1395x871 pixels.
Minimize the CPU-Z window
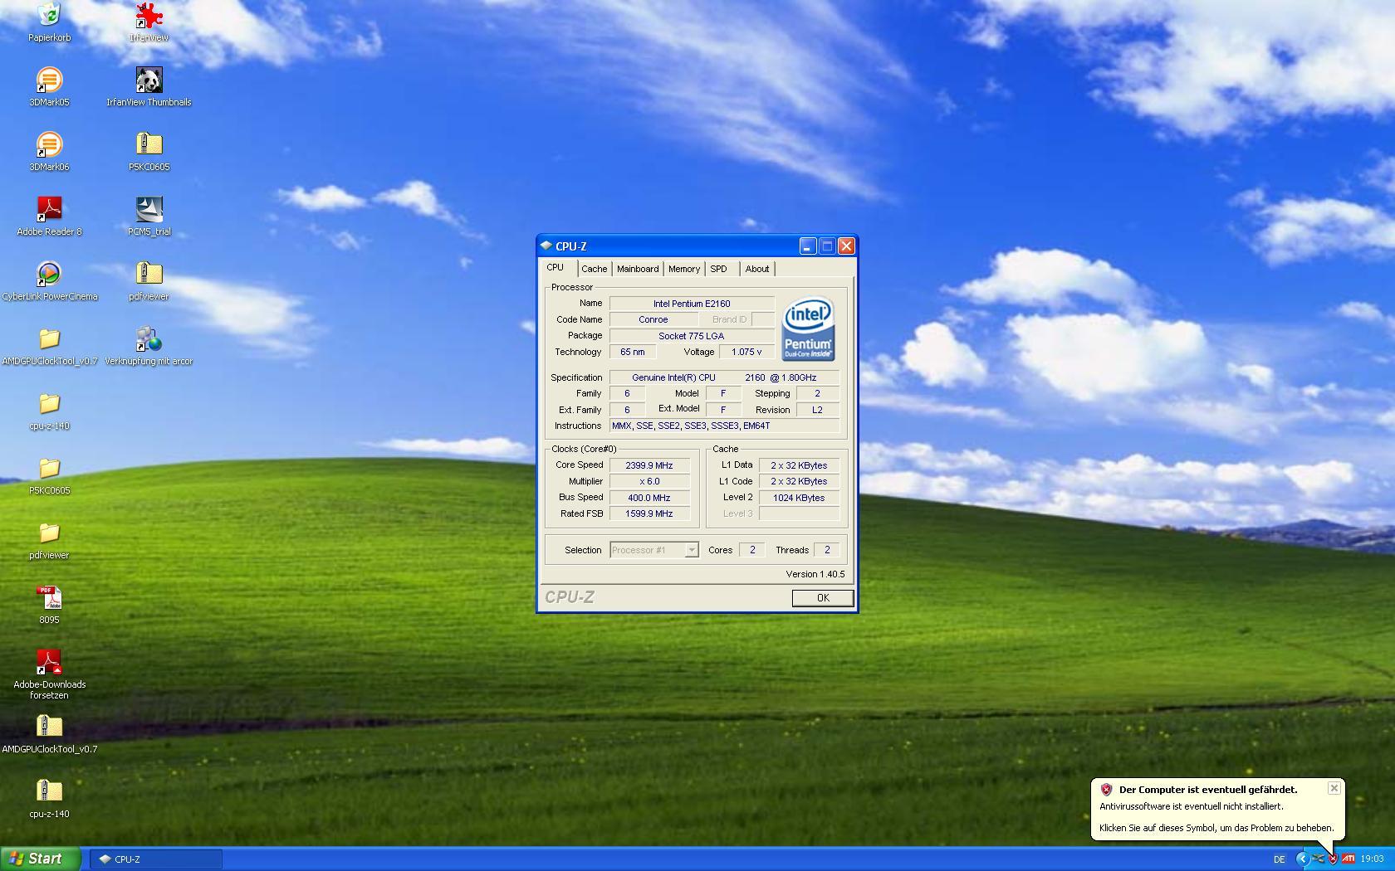tap(808, 246)
